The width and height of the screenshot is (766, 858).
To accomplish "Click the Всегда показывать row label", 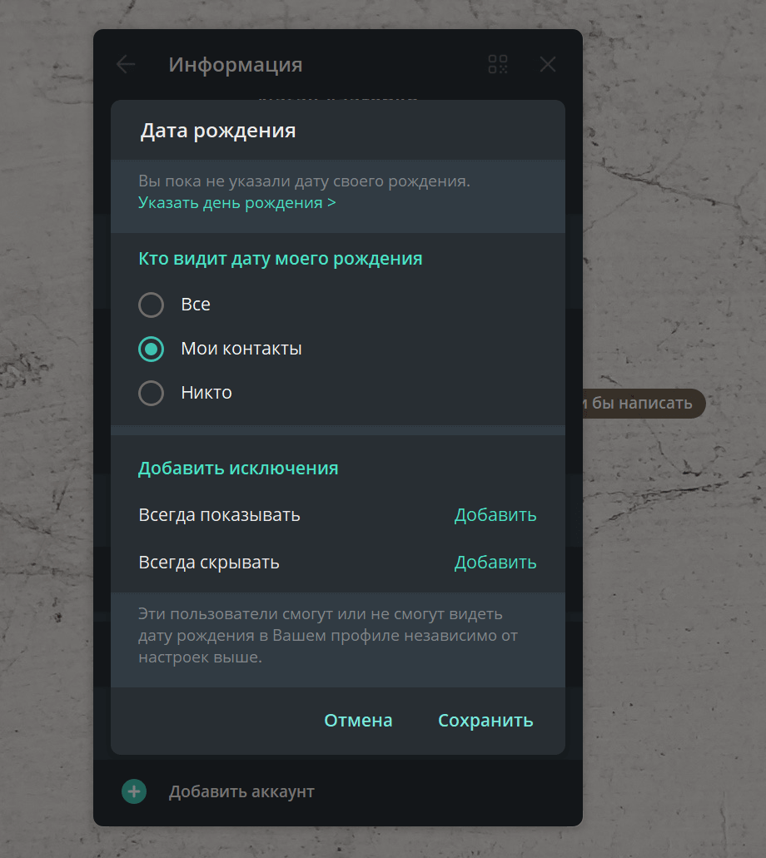I will coord(219,515).
